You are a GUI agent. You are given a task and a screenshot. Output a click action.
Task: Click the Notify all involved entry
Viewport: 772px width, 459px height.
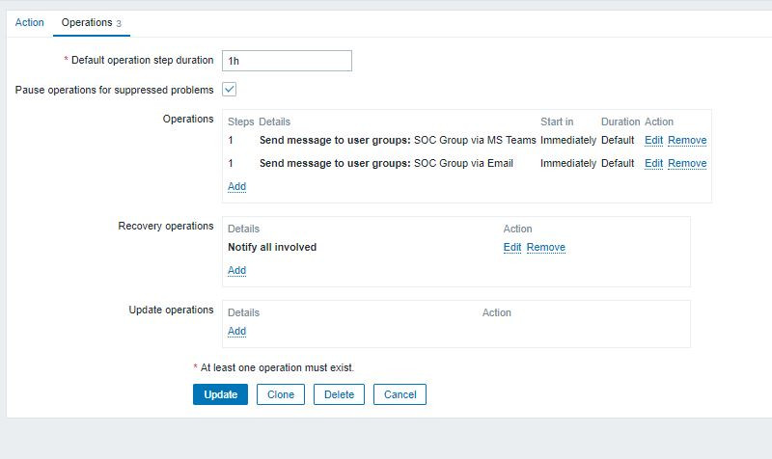click(x=272, y=247)
